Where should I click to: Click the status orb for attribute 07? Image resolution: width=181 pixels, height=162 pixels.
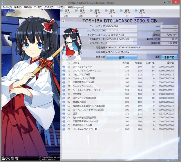[x=64, y=86]
